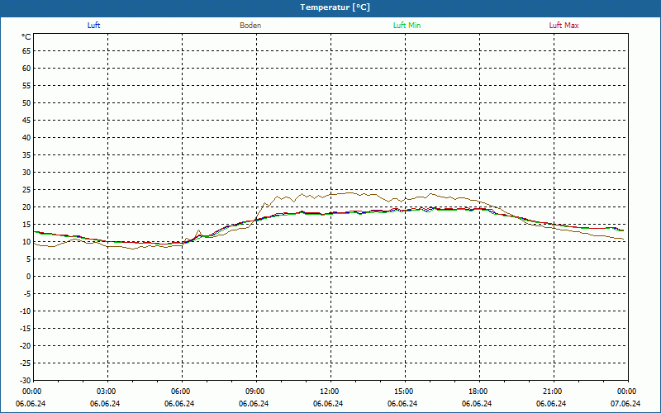Click the 09:00 time axis label
This screenshot has height=413, width=661.
click(x=255, y=392)
